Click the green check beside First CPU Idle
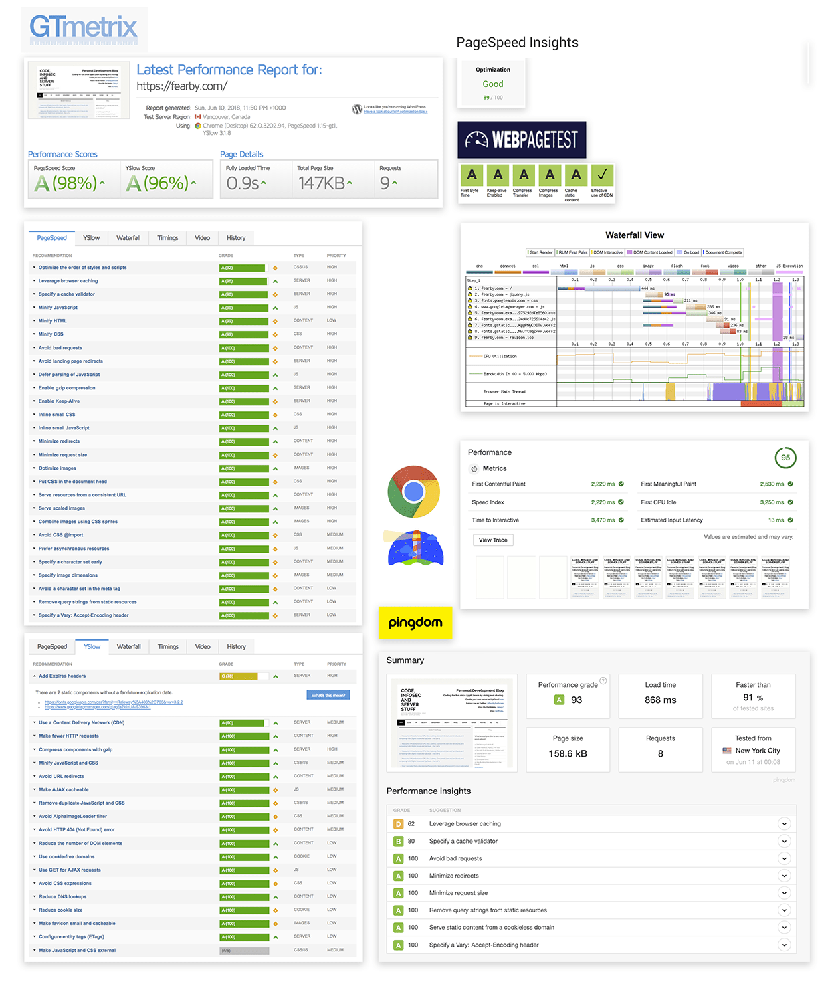The width and height of the screenshot is (836, 988). click(x=791, y=502)
